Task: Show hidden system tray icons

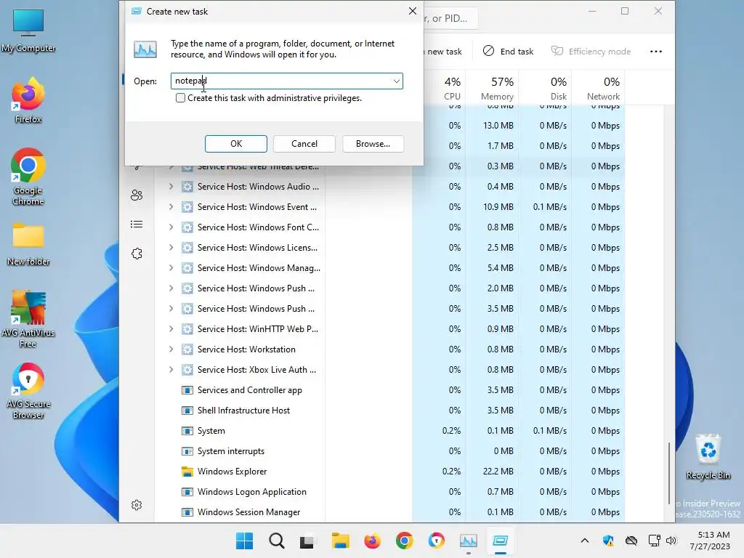Action: coord(585,541)
